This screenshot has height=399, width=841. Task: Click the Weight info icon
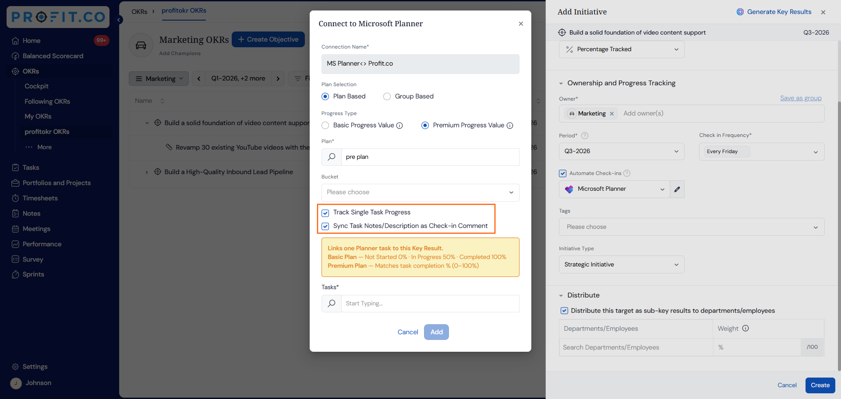(x=746, y=329)
